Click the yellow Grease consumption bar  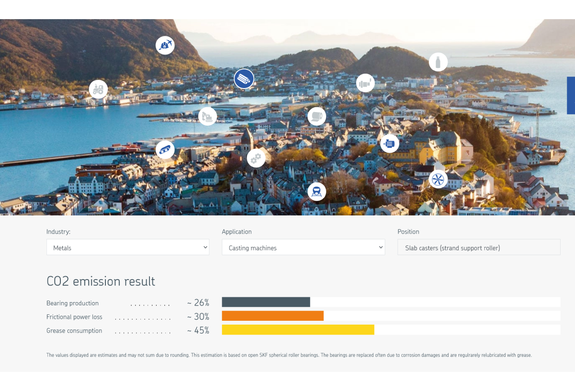click(298, 330)
